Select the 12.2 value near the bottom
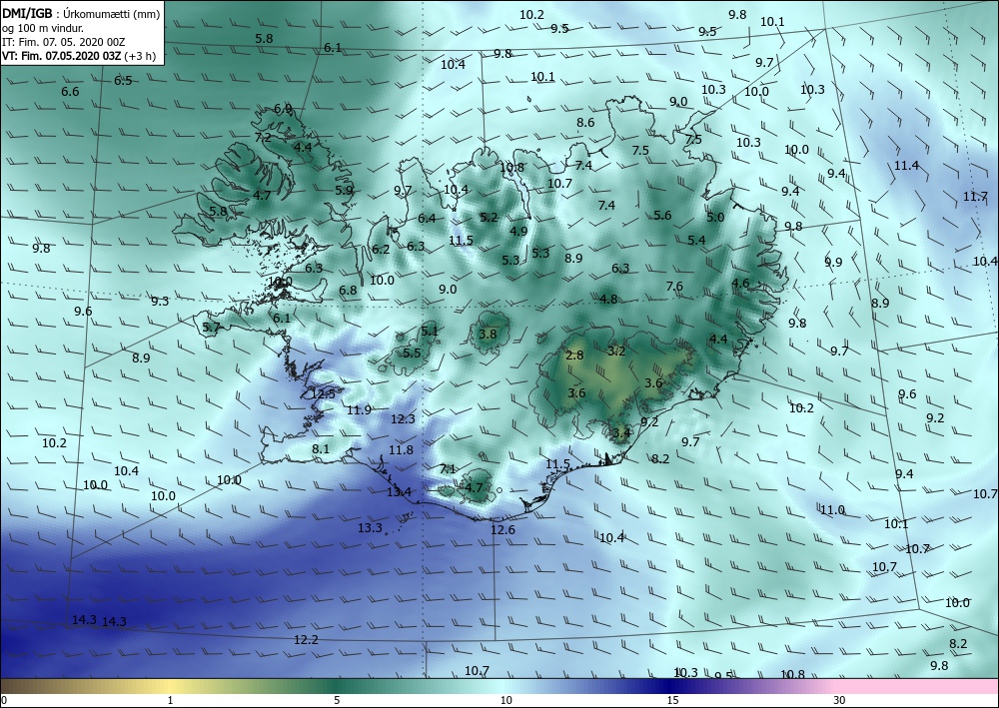 click(306, 639)
